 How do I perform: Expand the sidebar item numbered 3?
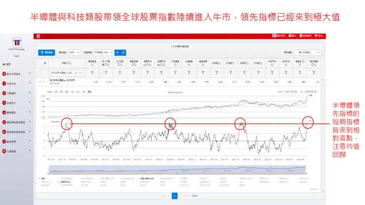[30, 102]
